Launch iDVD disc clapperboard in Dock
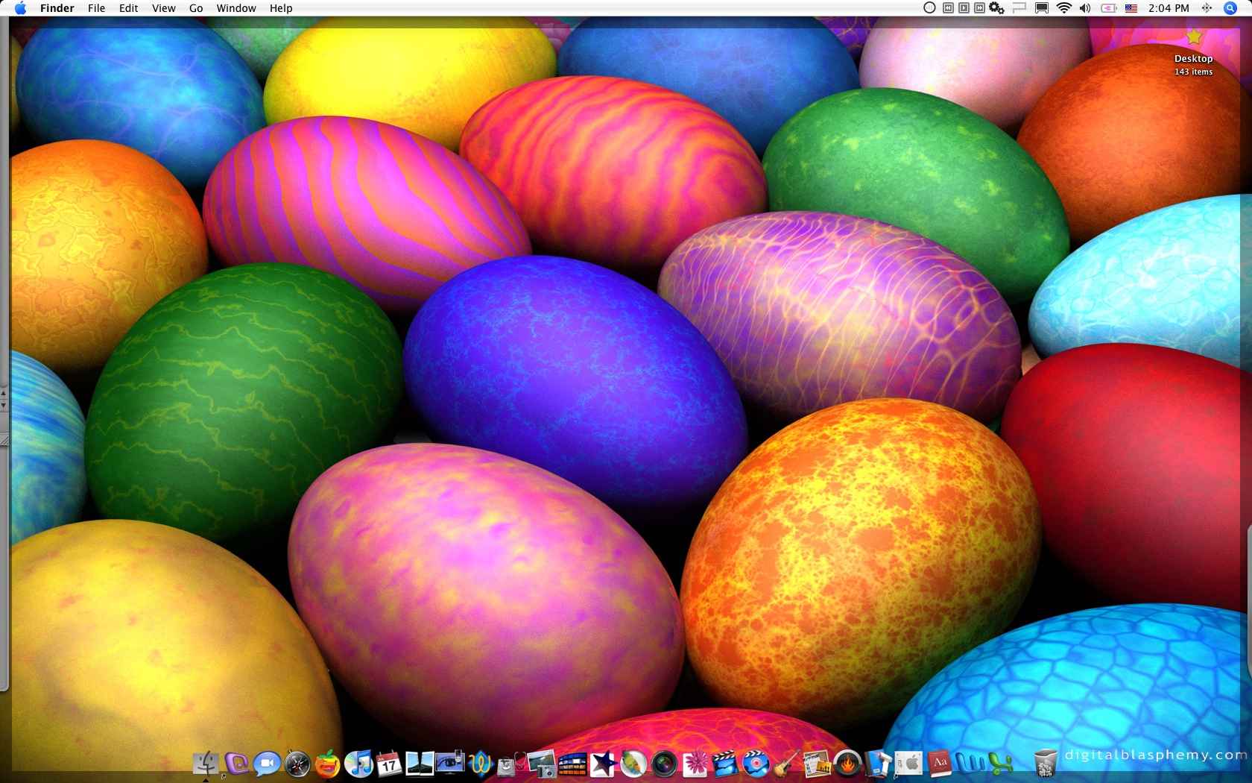The height and width of the screenshot is (783, 1252). click(x=755, y=764)
